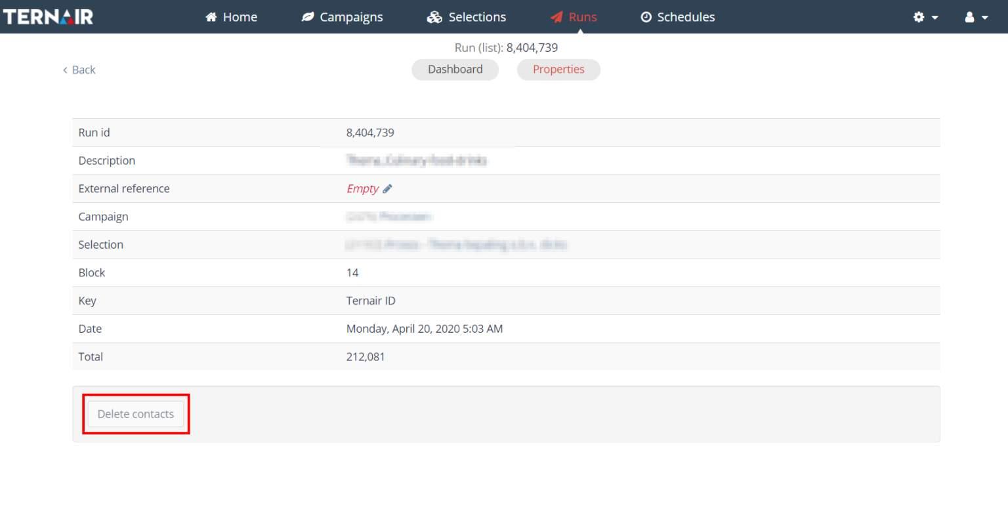
Task: Click the Key row label
Action: coord(87,301)
